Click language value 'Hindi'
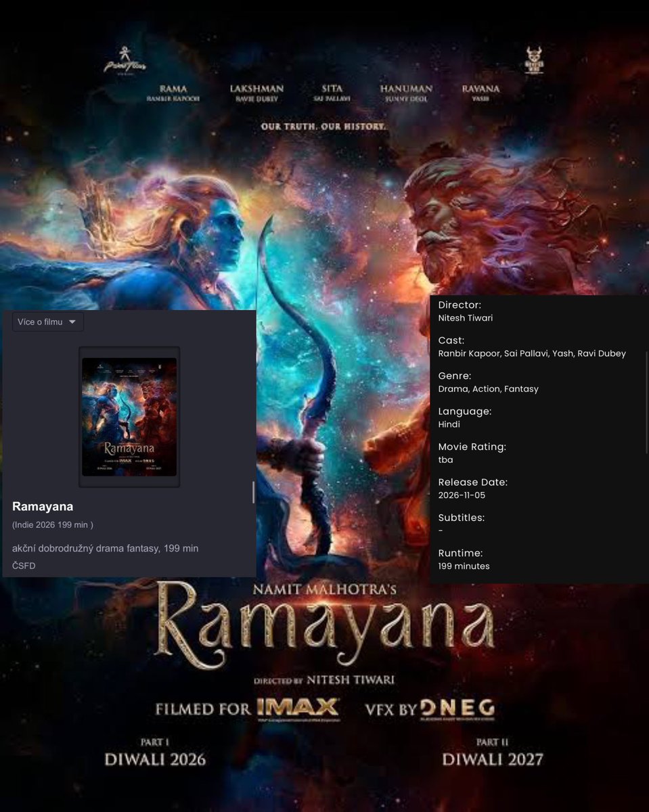This screenshot has width=649, height=812. (x=449, y=424)
